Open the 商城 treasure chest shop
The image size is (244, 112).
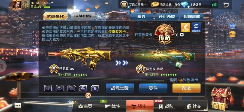[221, 98]
